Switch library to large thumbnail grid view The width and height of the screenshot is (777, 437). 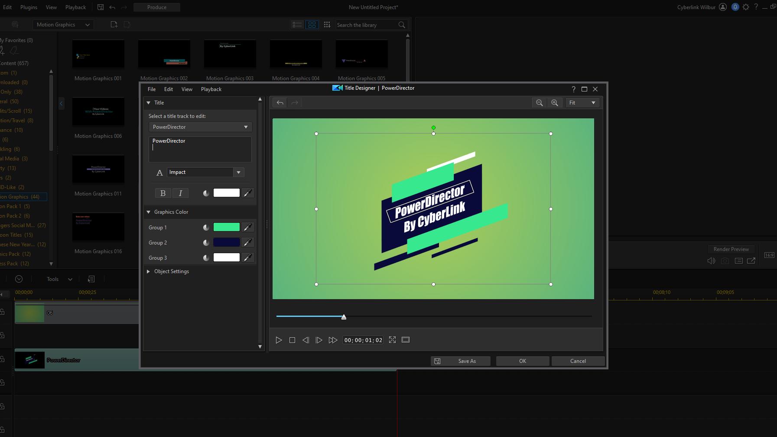(x=312, y=25)
